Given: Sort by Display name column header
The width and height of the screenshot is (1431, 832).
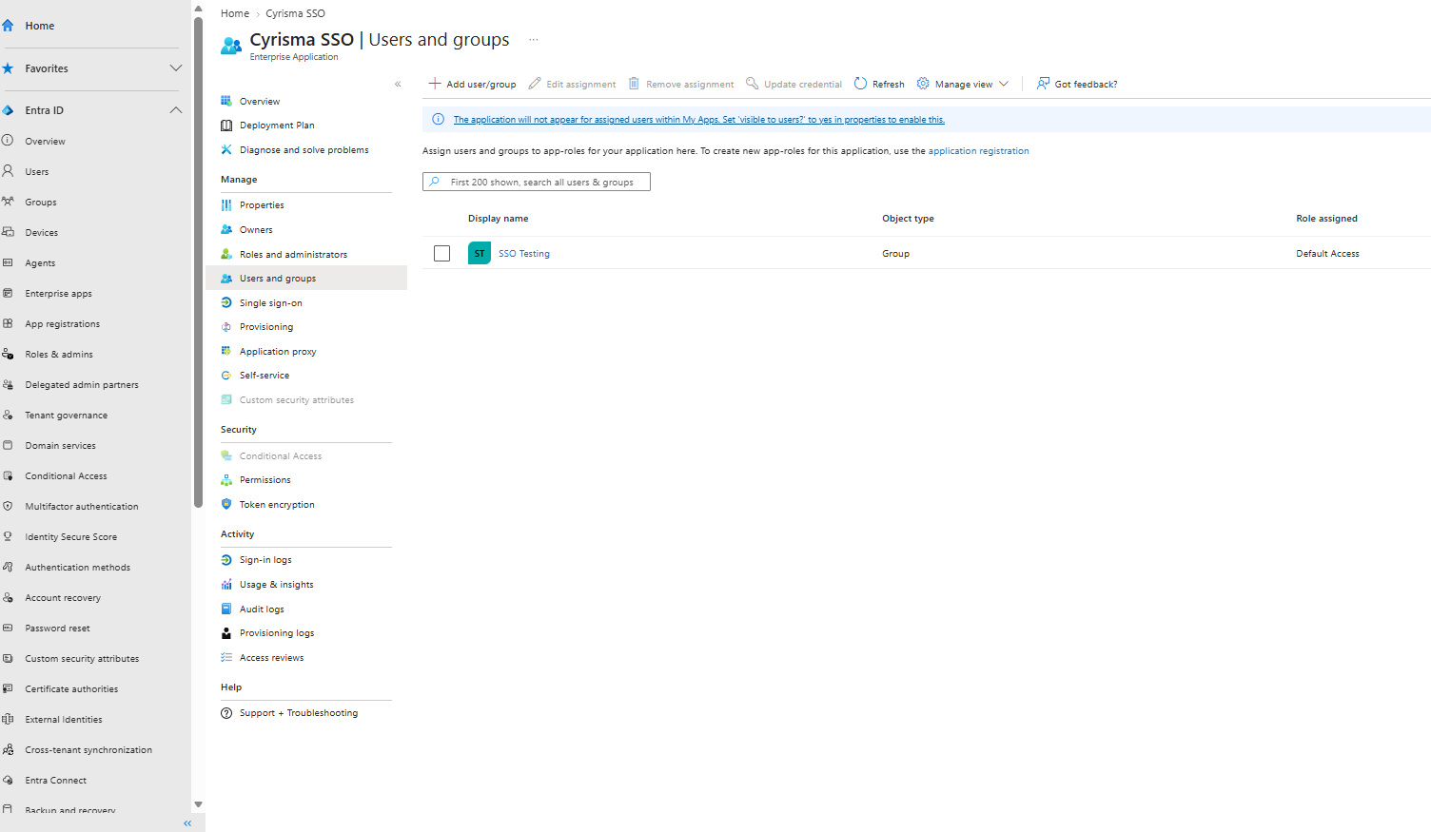Looking at the screenshot, I should point(498,219).
